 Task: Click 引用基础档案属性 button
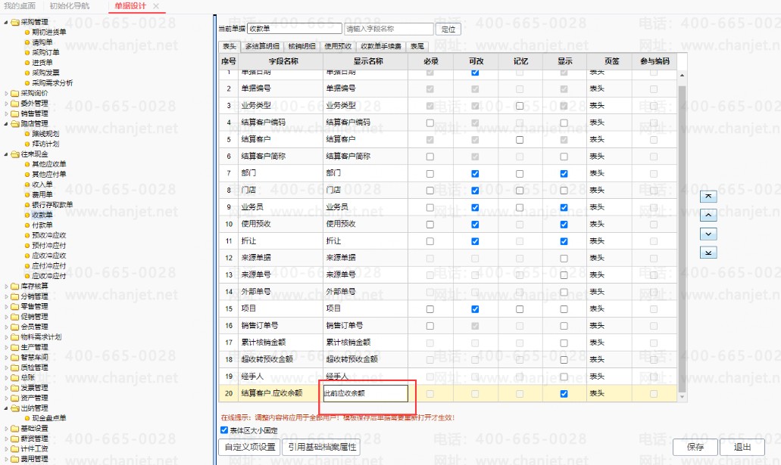point(322,447)
